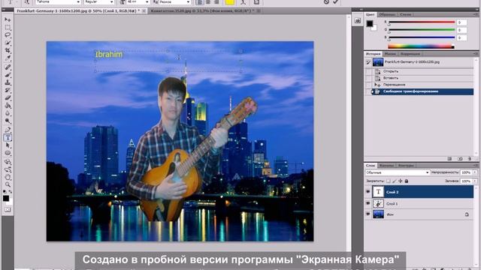This screenshot has width=481, height=270.
Task: Open the Character panel toggle icon
Action: coord(256,1)
